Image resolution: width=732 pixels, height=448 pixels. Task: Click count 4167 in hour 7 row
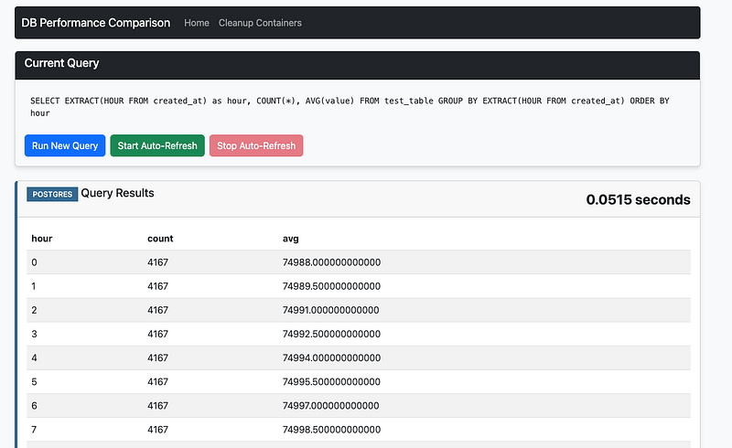(157, 430)
